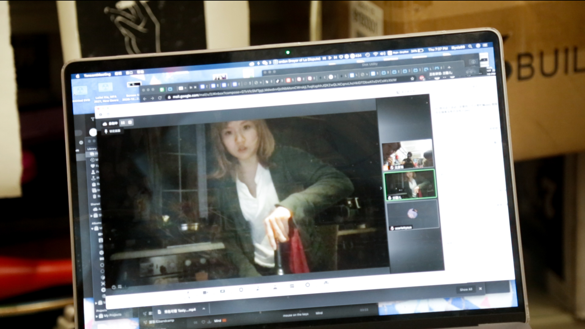Select the Library heading in the sidebar
585x329 pixels.
coord(92,149)
